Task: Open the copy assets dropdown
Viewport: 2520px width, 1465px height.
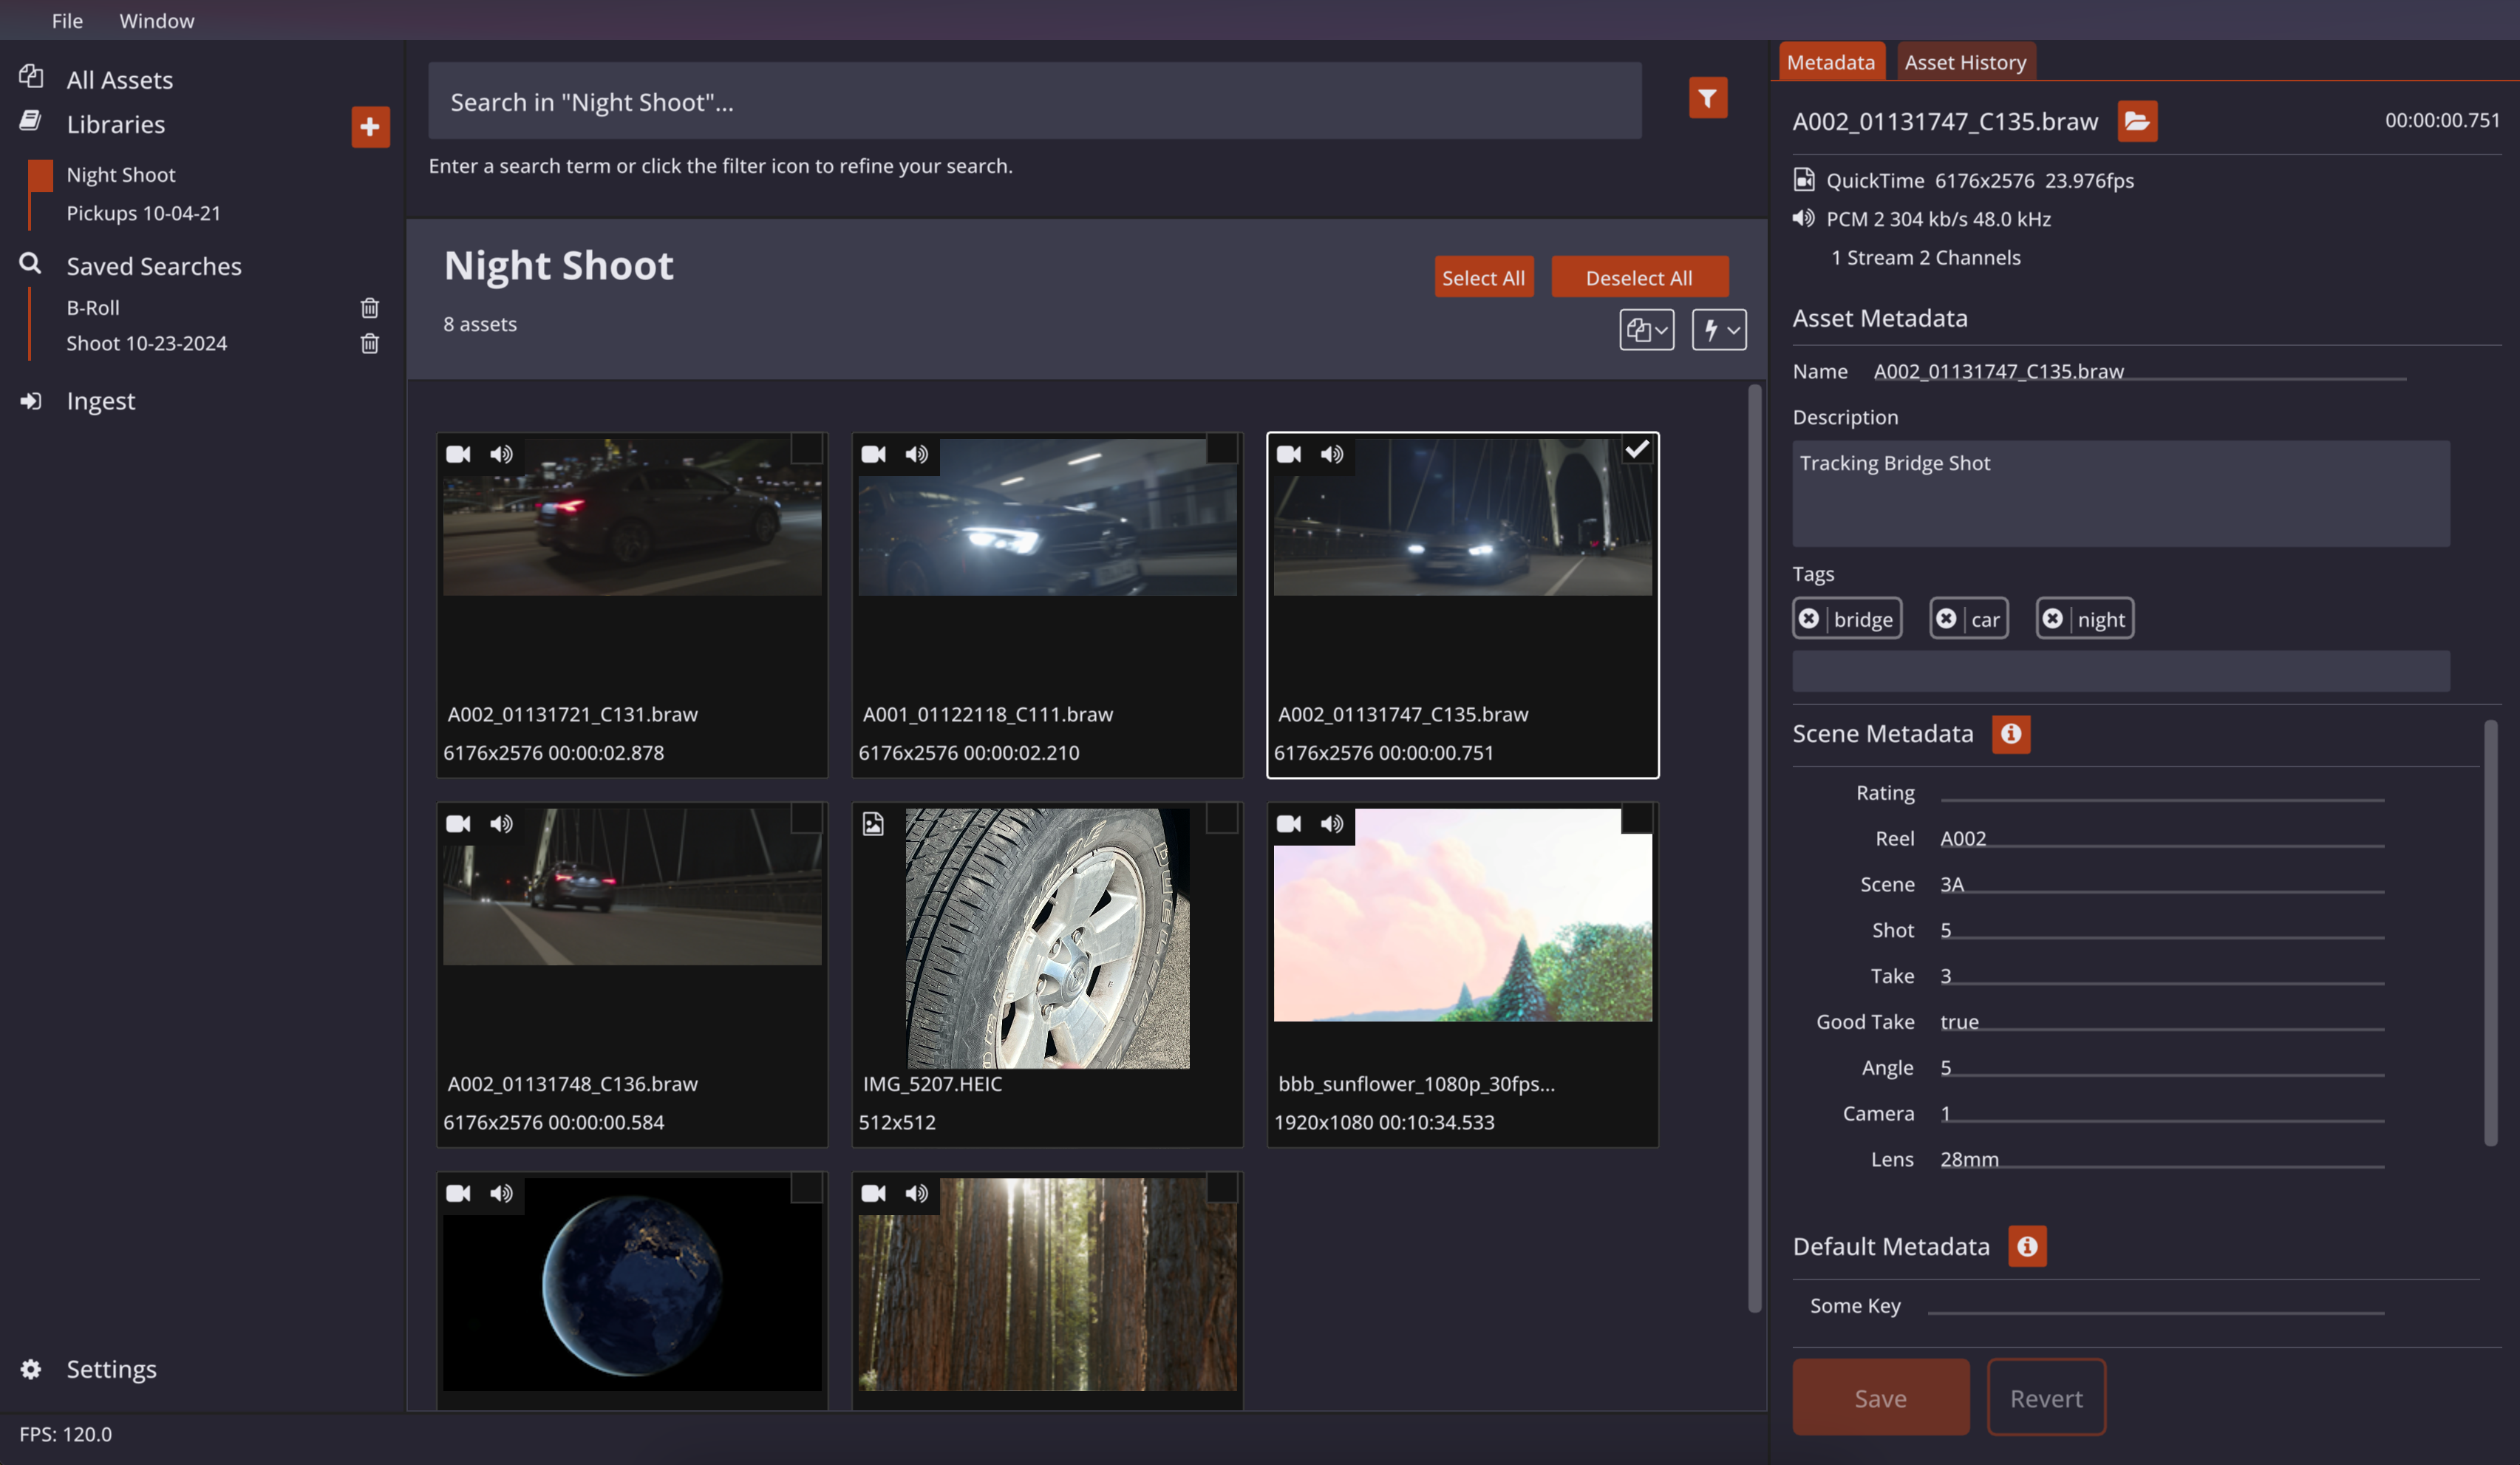Action: click(x=1646, y=330)
